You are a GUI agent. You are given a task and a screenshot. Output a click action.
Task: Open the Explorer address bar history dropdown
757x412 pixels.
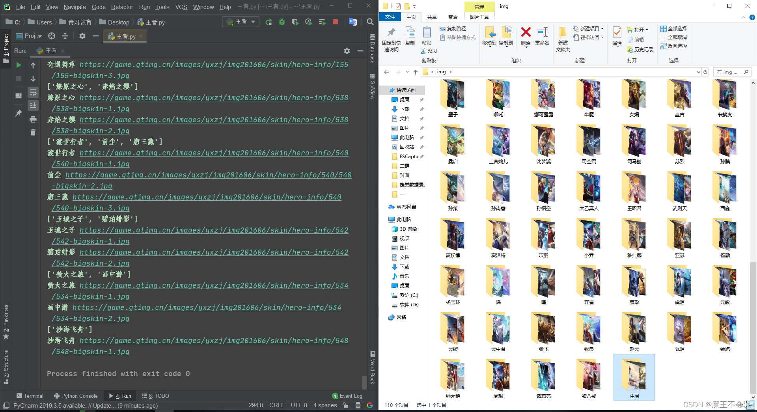tap(698, 72)
